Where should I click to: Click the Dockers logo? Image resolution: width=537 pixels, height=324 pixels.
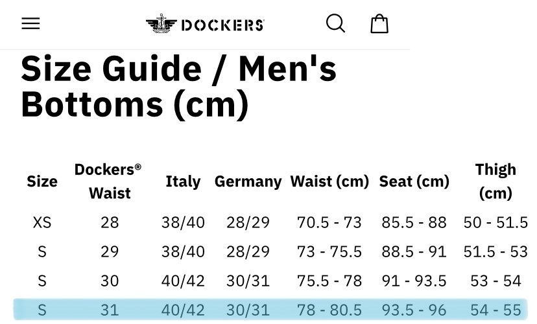(205, 24)
